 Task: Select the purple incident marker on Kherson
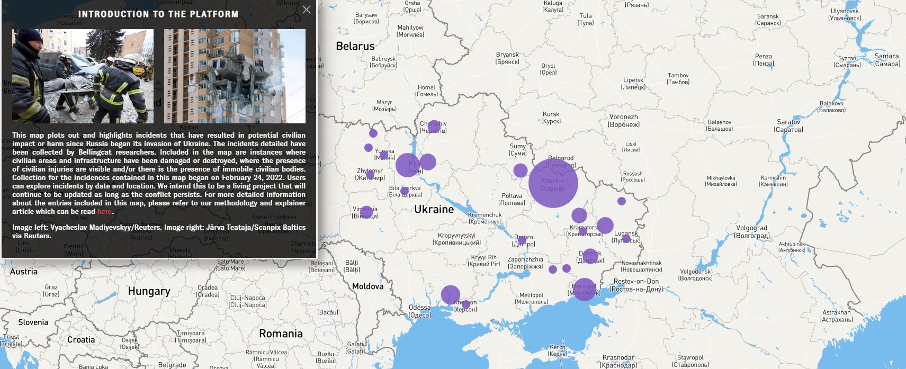tap(465, 304)
